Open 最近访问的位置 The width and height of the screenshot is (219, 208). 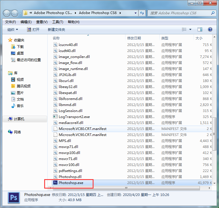(x=26, y=60)
